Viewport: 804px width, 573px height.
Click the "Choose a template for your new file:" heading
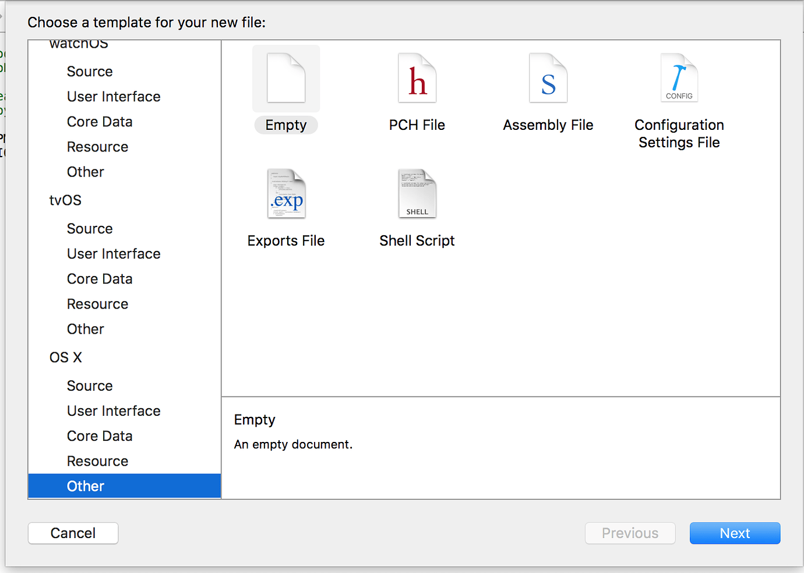(x=147, y=23)
